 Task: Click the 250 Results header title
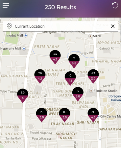pyautogui.click(x=60, y=7)
